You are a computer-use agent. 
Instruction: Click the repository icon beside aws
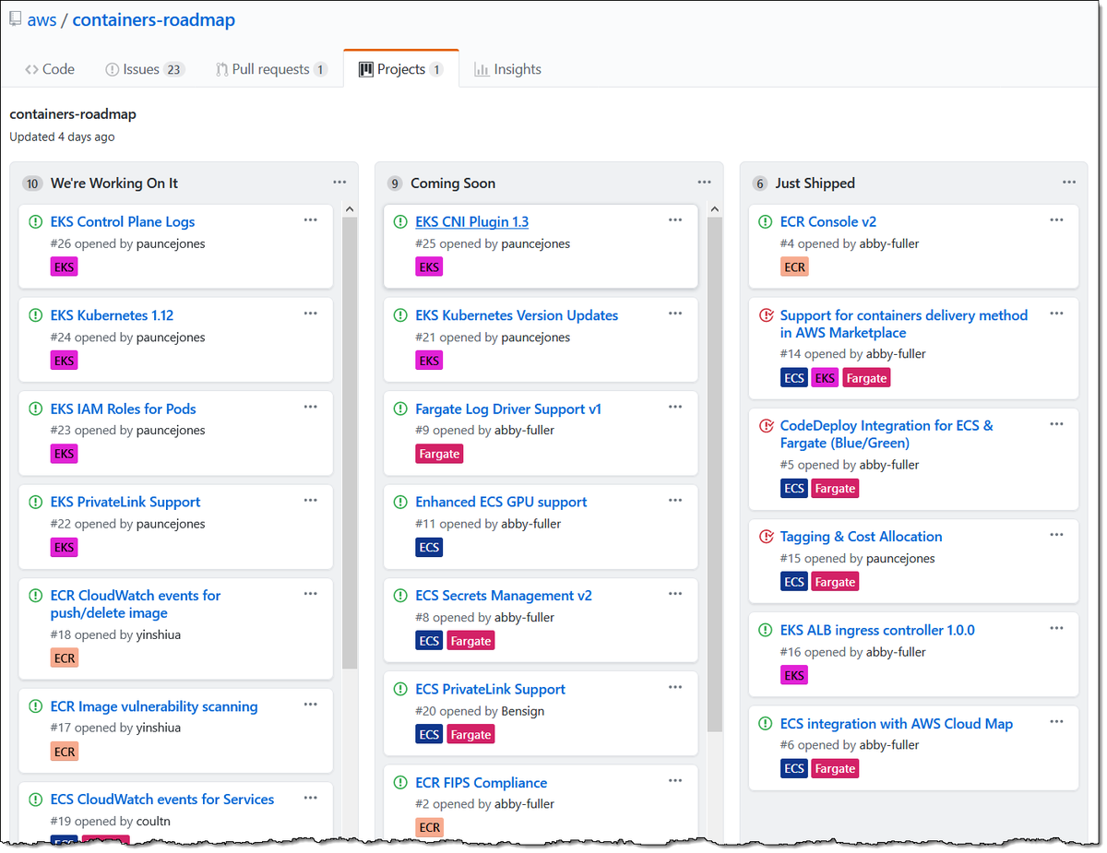click(16, 19)
